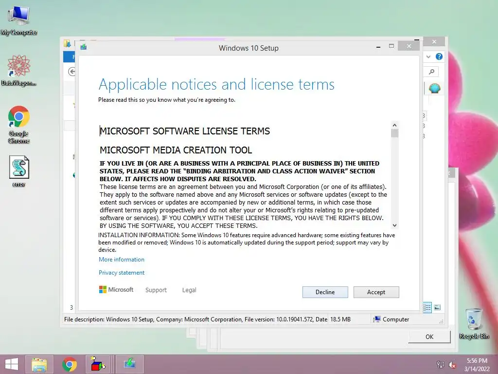Click the network icon in system tray

click(x=440, y=364)
